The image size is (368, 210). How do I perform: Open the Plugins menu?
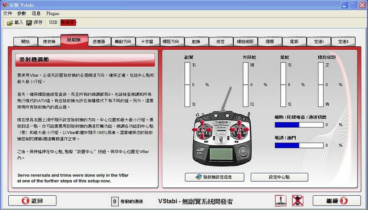[53, 13]
